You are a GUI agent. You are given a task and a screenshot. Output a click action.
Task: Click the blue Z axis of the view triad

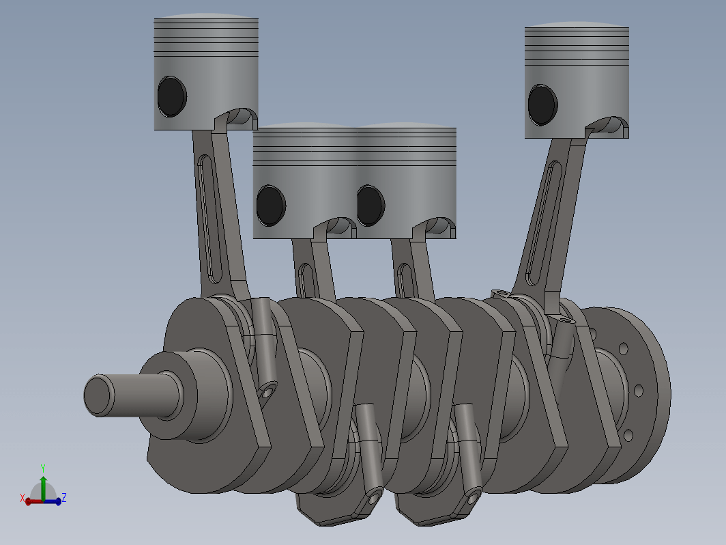53,501
